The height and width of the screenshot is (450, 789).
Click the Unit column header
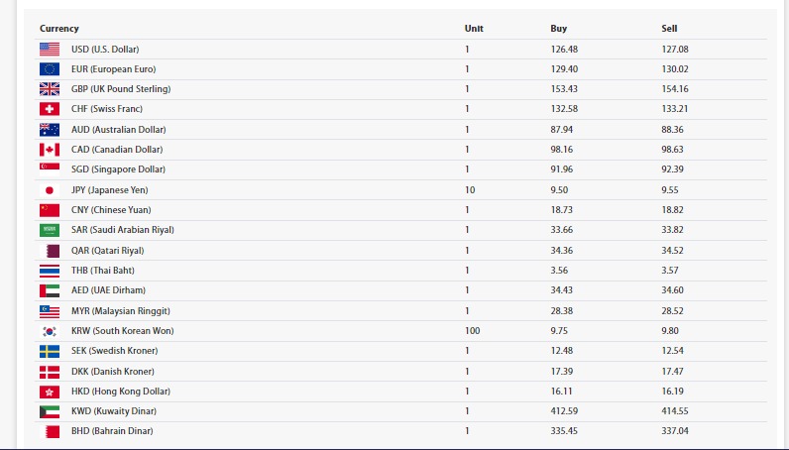pyautogui.click(x=474, y=29)
